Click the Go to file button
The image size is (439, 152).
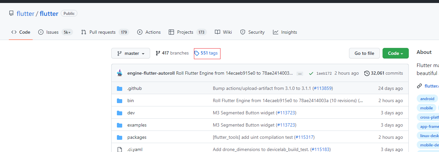pos(364,53)
